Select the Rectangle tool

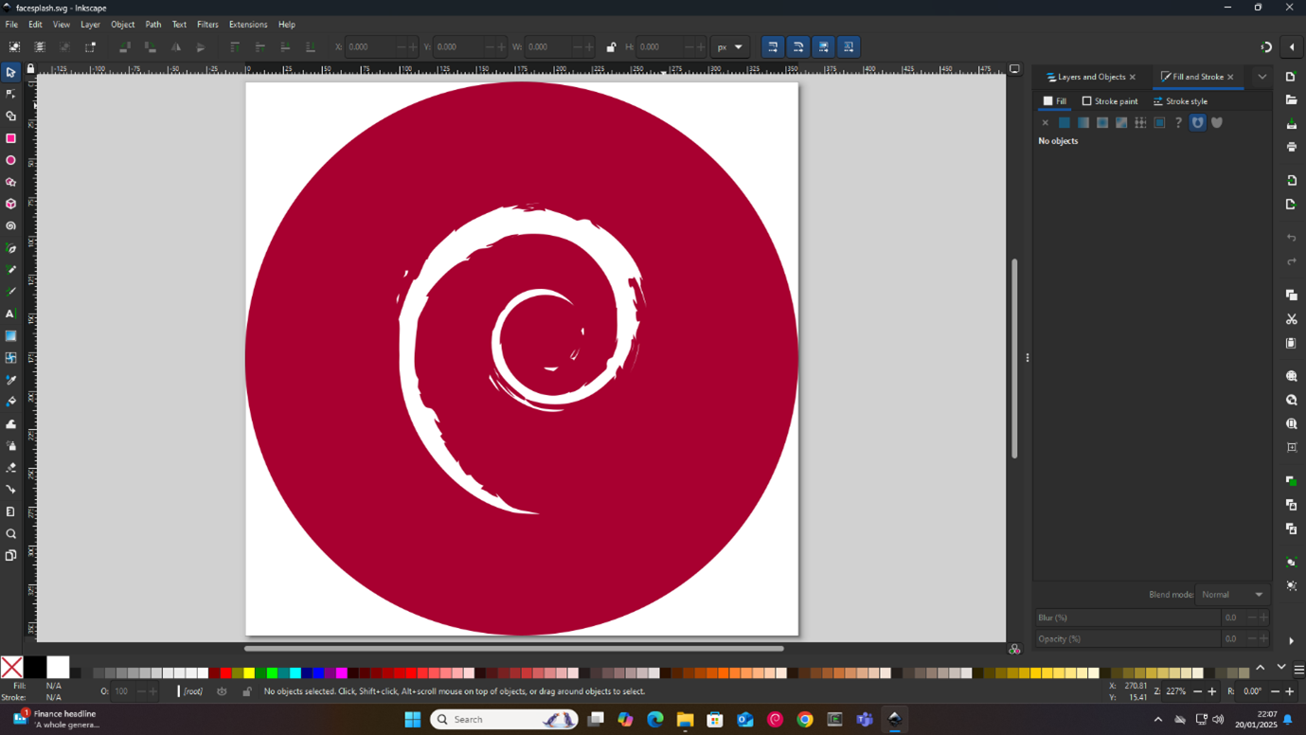(11, 138)
